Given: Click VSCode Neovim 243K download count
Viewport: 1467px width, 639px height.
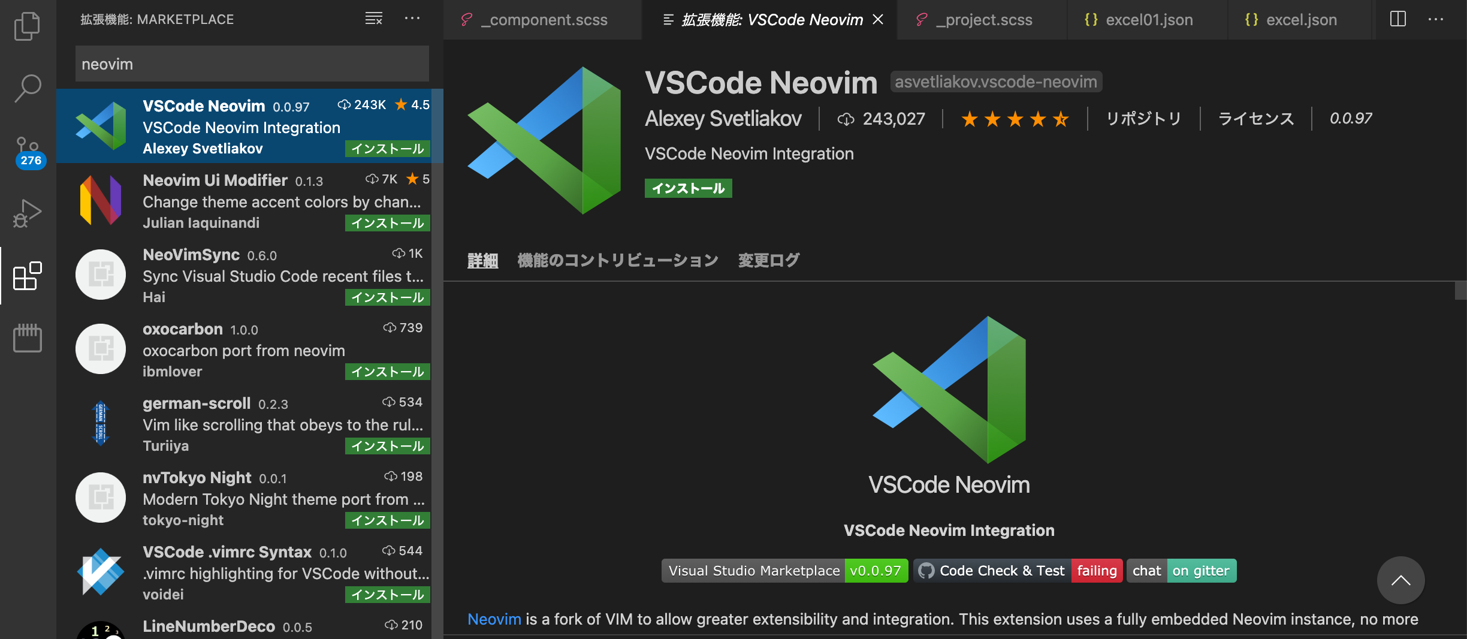Looking at the screenshot, I should 362,105.
